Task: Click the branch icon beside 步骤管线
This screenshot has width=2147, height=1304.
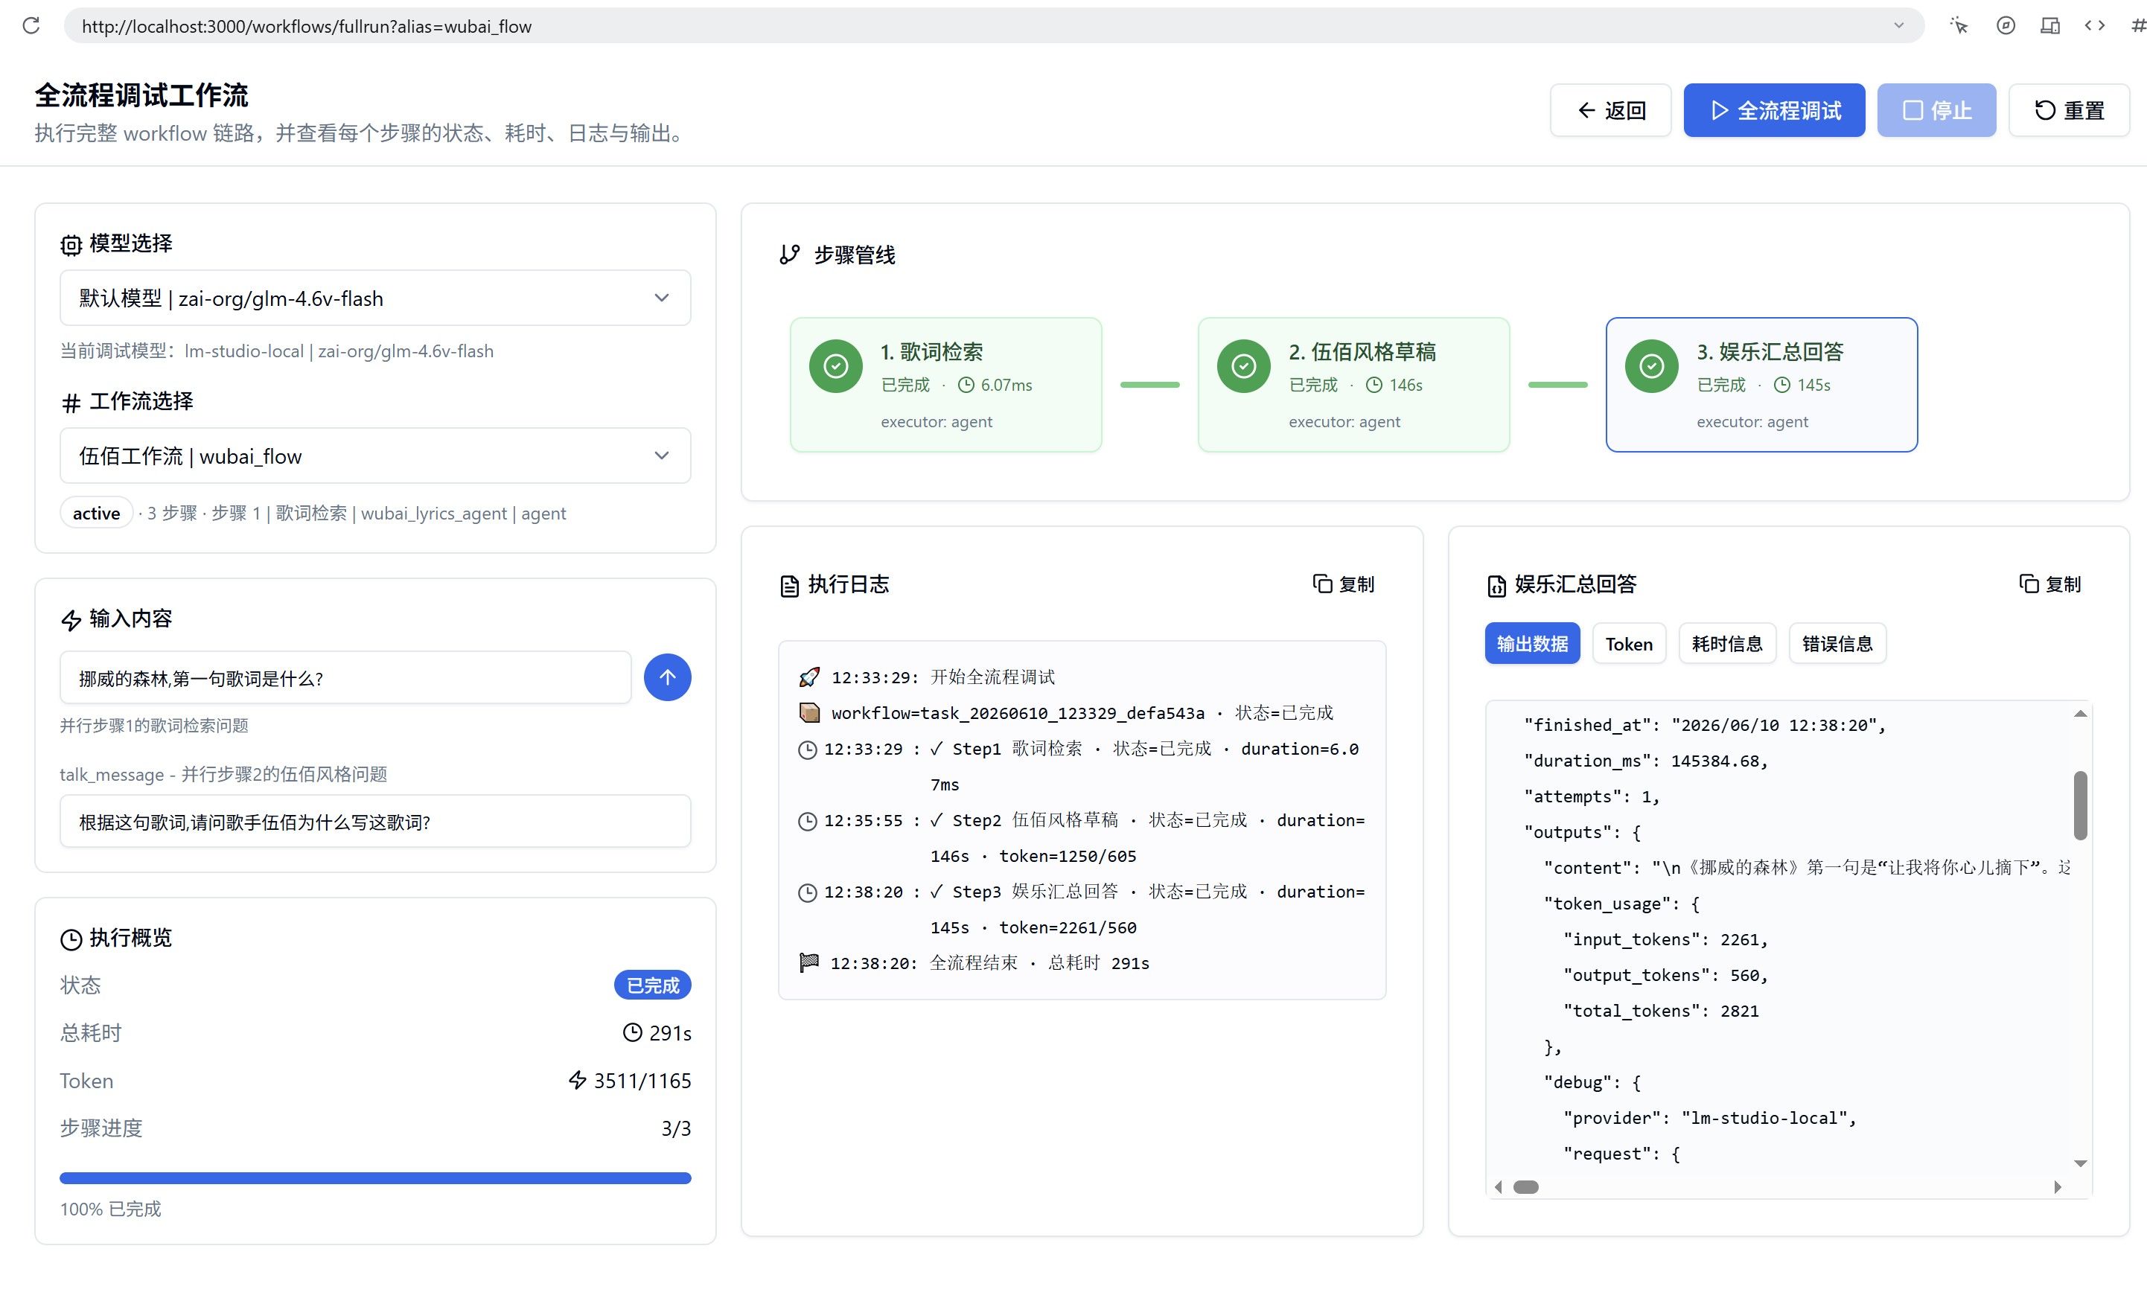Action: pyautogui.click(x=789, y=255)
